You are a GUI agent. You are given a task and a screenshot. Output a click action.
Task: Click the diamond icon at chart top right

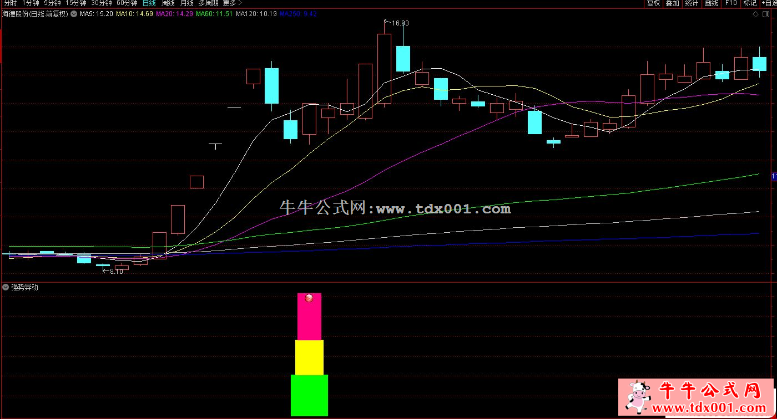coord(755,14)
